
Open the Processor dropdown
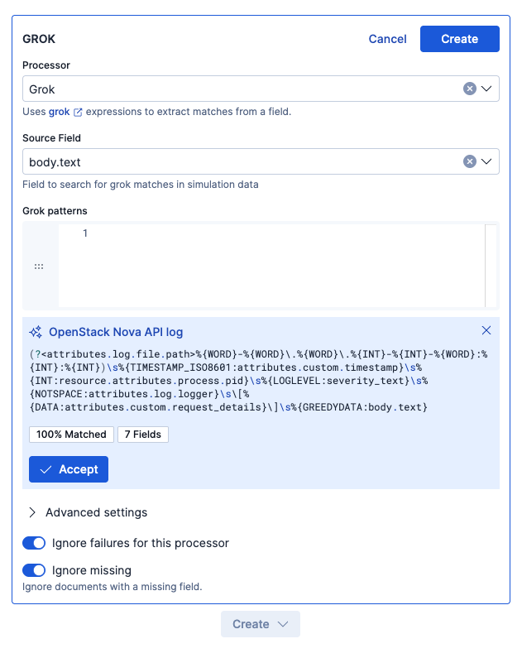pos(486,89)
